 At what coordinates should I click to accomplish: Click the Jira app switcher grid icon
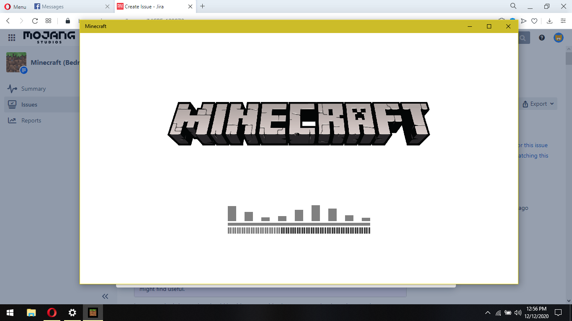pyautogui.click(x=12, y=38)
